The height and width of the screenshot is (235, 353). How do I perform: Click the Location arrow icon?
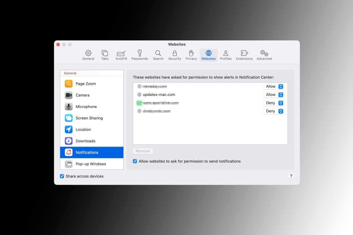[x=68, y=129]
